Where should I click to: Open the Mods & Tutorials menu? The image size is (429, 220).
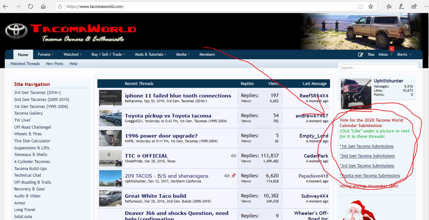pos(149,55)
